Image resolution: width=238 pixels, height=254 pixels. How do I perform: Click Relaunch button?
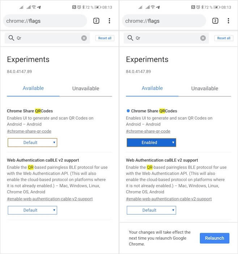point(214,238)
